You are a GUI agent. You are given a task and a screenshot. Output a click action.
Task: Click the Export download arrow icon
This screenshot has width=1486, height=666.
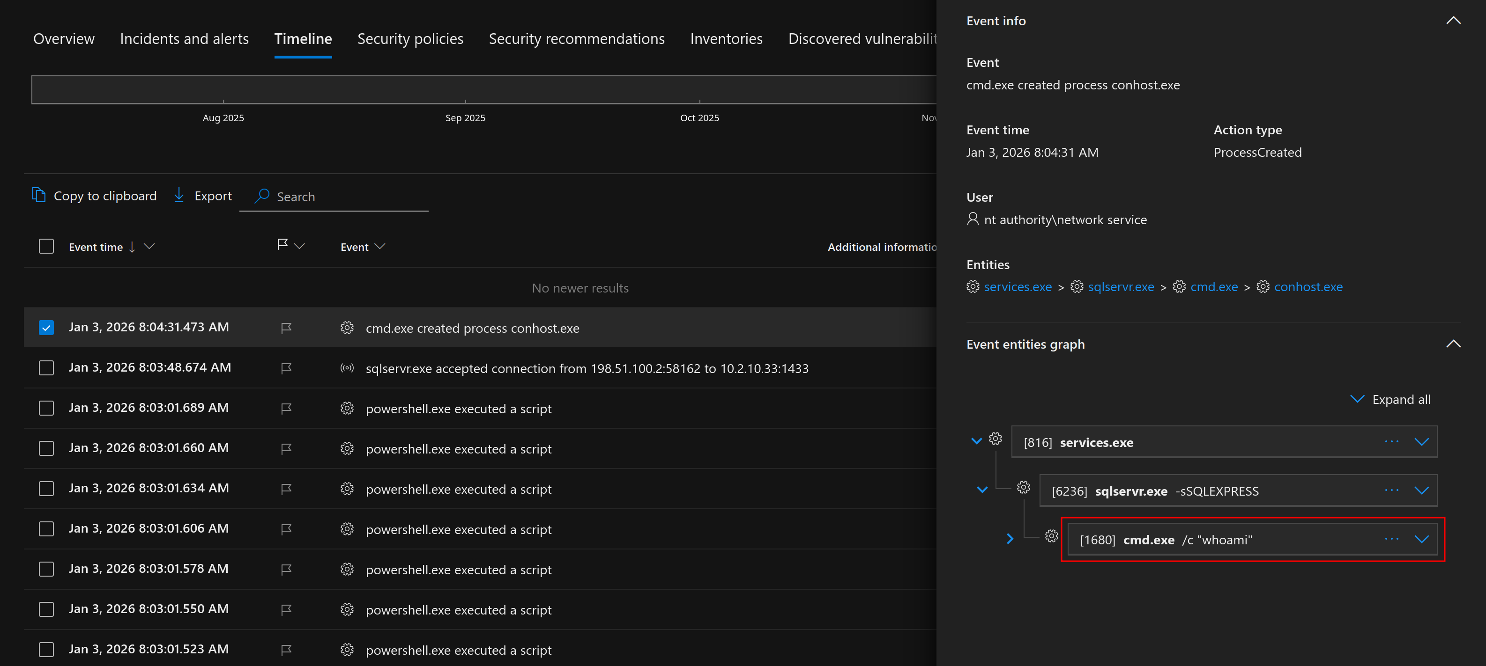(x=179, y=195)
